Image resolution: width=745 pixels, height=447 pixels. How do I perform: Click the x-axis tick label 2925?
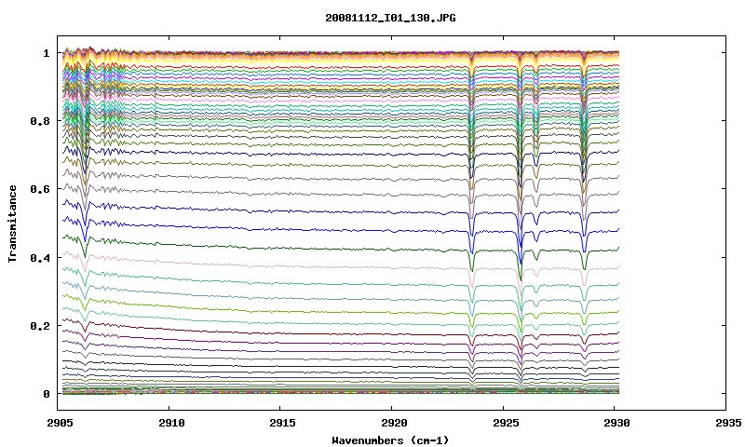point(506,423)
